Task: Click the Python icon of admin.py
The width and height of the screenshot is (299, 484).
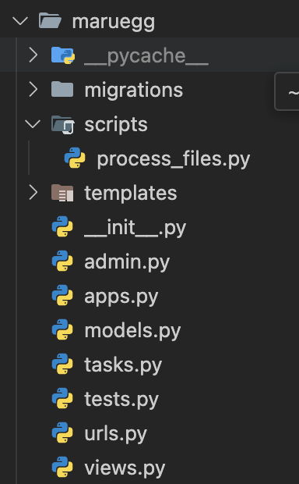Action: click(x=62, y=261)
